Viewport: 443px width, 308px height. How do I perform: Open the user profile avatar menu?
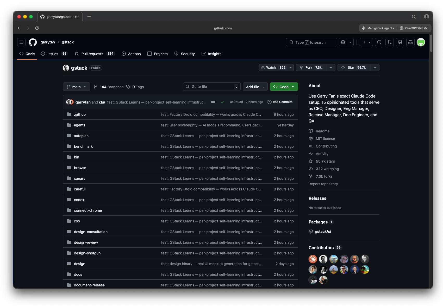point(421,42)
